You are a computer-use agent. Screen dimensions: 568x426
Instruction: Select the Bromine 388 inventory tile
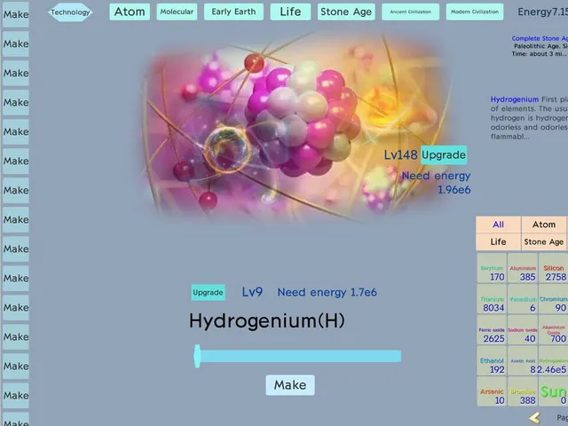pos(523,391)
